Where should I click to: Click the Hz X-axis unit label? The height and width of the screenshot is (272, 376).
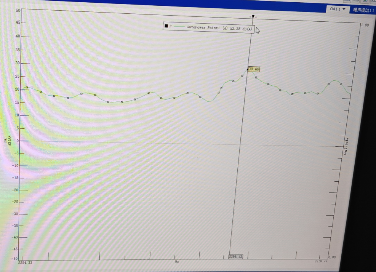pyautogui.click(x=177, y=261)
